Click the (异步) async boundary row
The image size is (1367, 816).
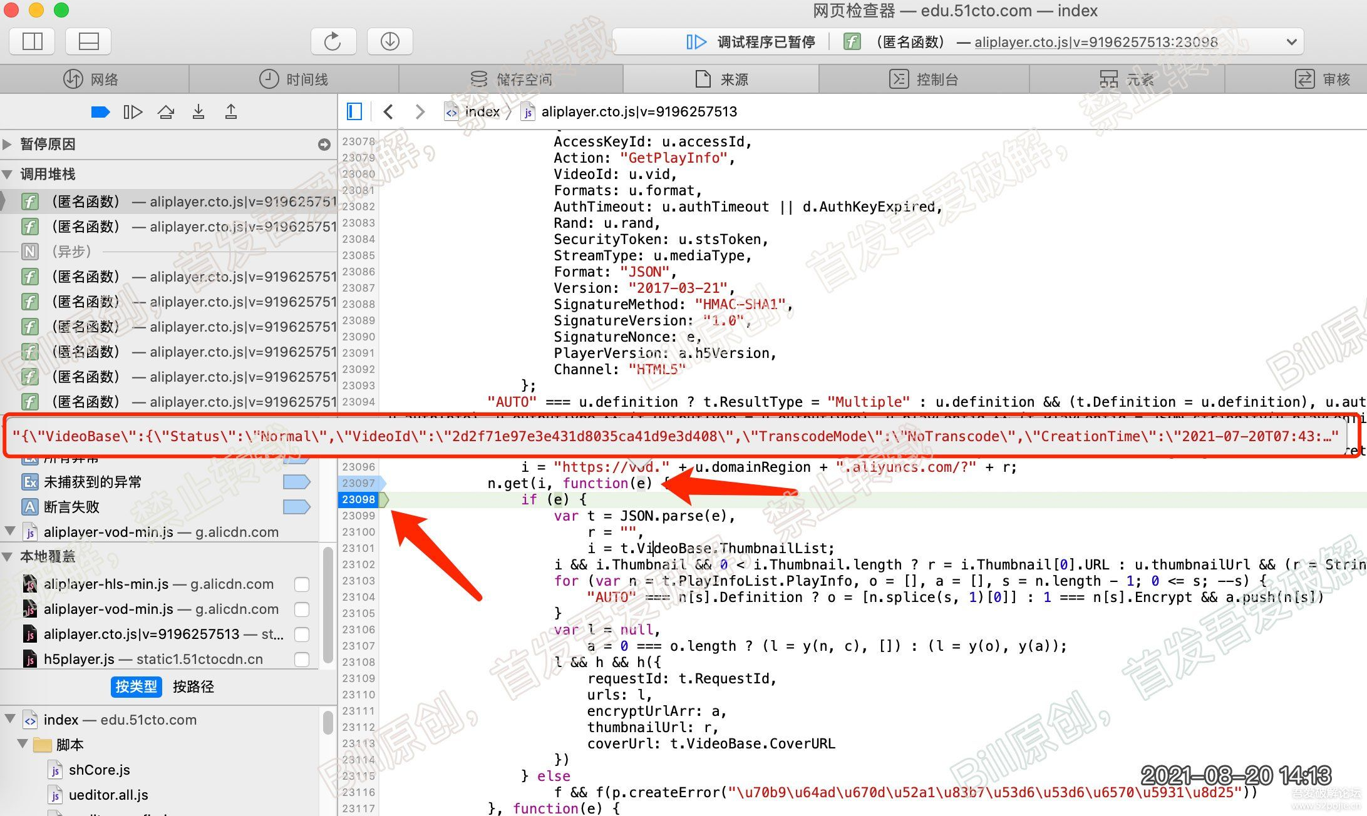(x=169, y=252)
